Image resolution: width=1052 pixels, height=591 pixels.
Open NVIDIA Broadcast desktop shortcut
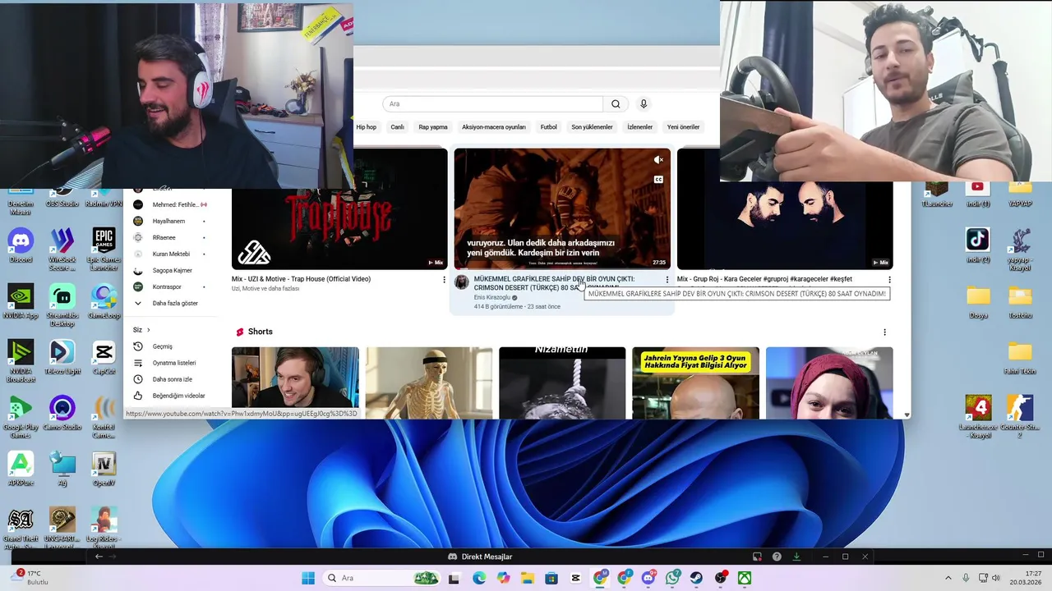click(21, 361)
